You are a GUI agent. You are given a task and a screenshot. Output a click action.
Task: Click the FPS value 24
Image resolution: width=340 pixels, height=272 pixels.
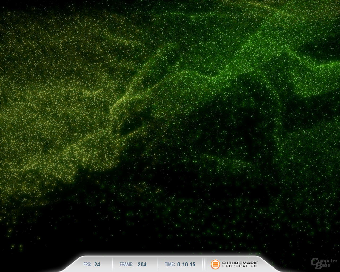(97, 265)
